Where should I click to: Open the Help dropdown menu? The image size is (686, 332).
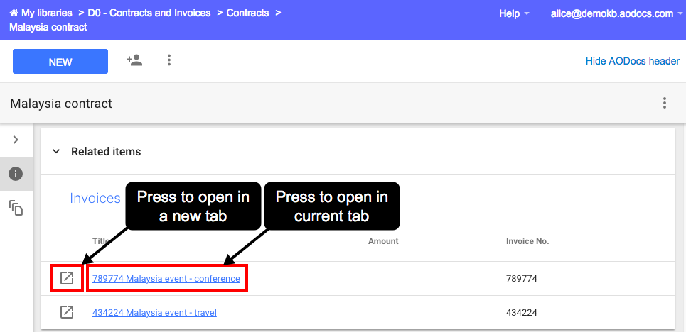click(x=514, y=13)
